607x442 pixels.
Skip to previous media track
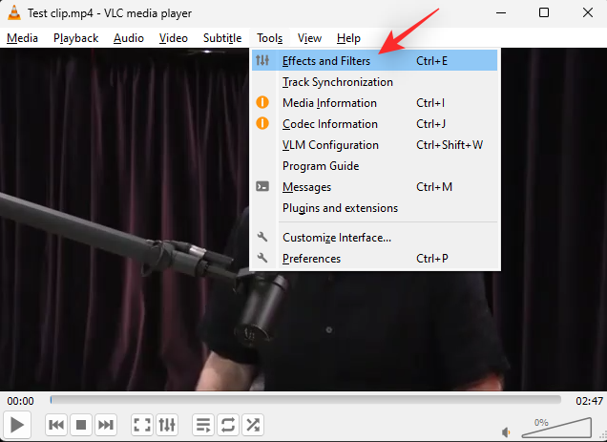pos(56,425)
